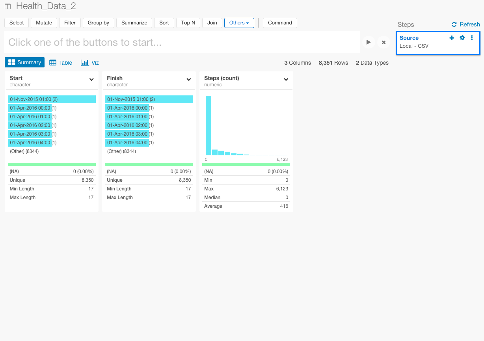484x341 pixels.
Task: Select the Summary view tab
Action: (24, 62)
